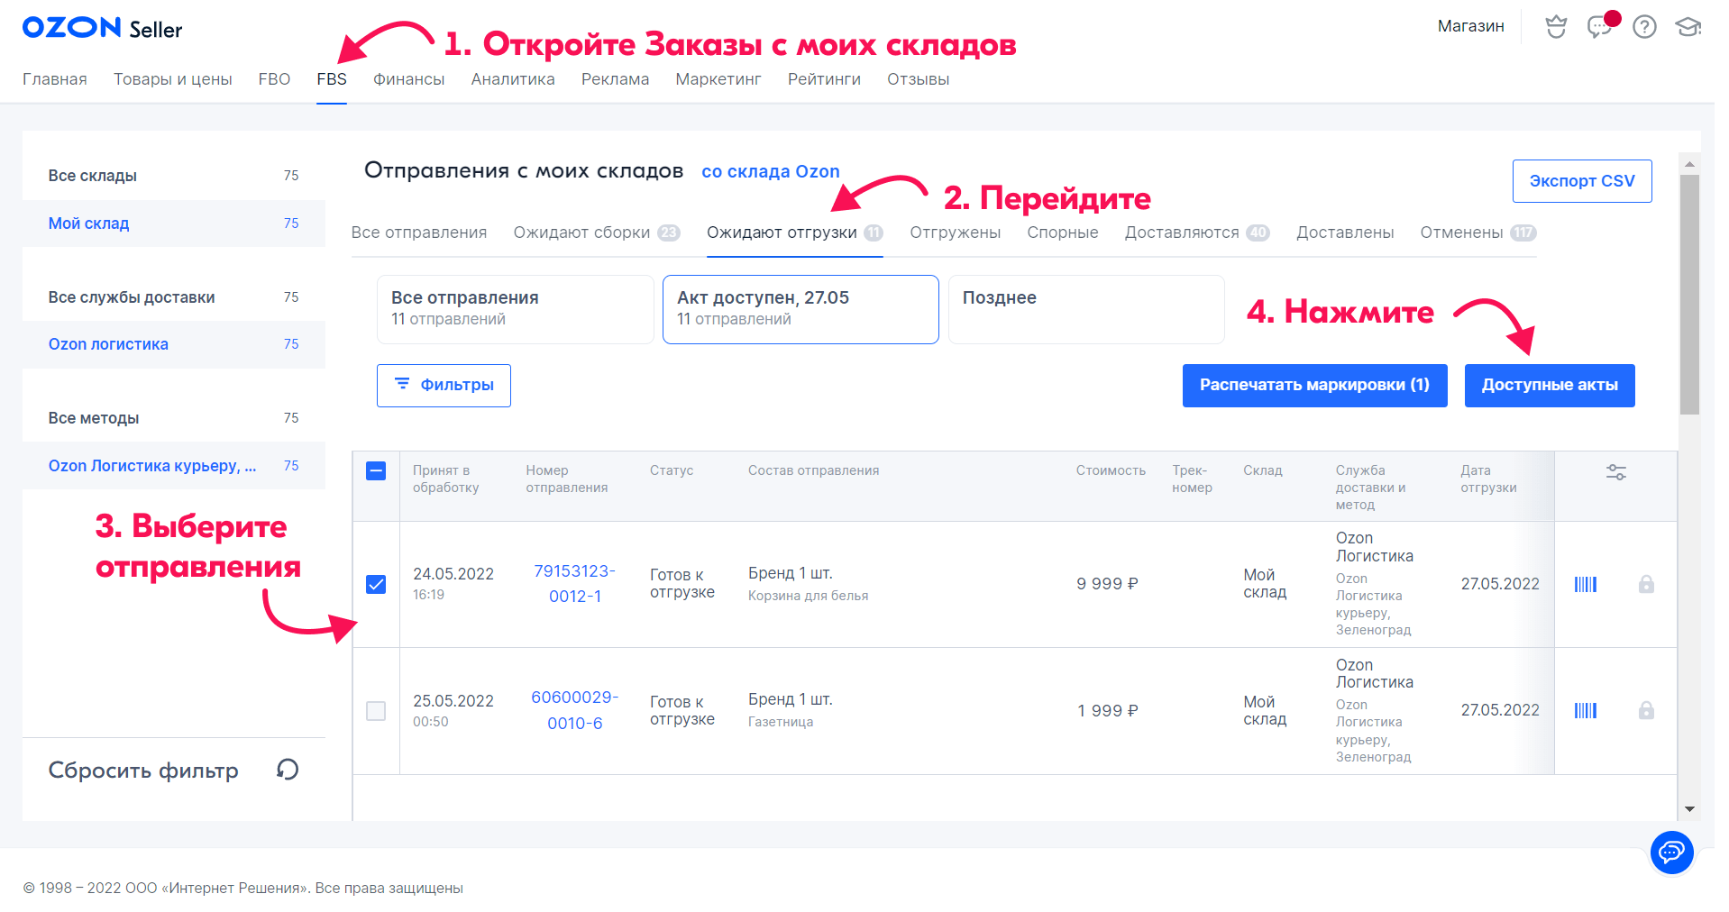
Task: Click the Стоимость column header
Action: (1111, 470)
